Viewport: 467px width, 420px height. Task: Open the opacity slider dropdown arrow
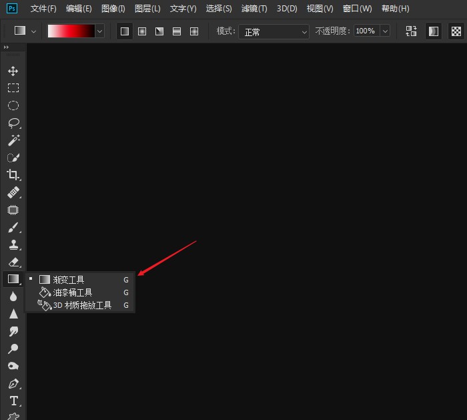(x=385, y=31)
